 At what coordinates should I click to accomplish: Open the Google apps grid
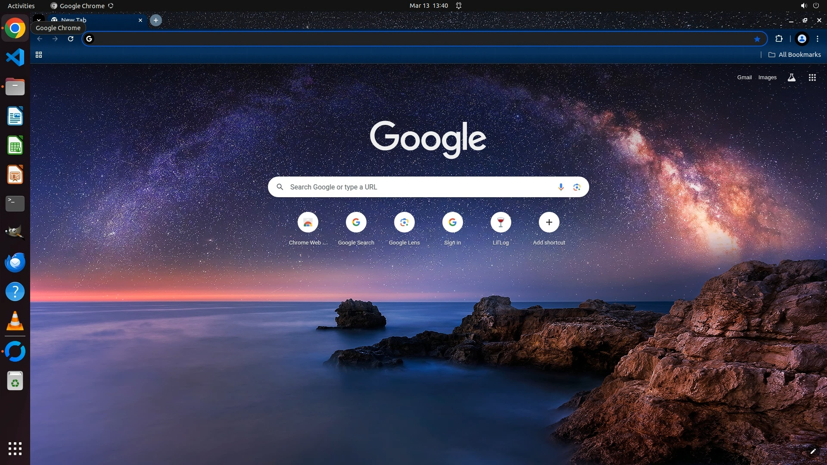pyautogui.click(x=812, y=77)
